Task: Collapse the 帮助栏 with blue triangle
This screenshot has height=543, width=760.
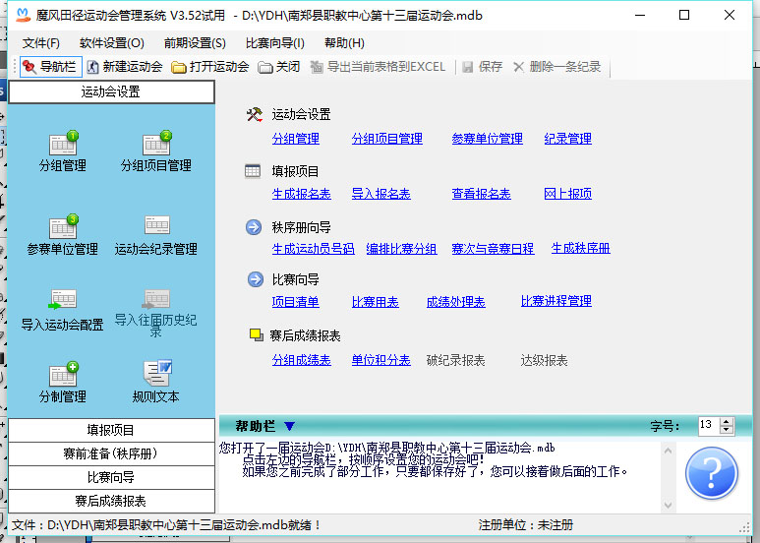Action: coord(289,426)
